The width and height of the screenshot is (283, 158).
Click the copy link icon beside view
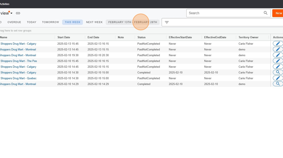pyautogui.click(x=18, y=13)
